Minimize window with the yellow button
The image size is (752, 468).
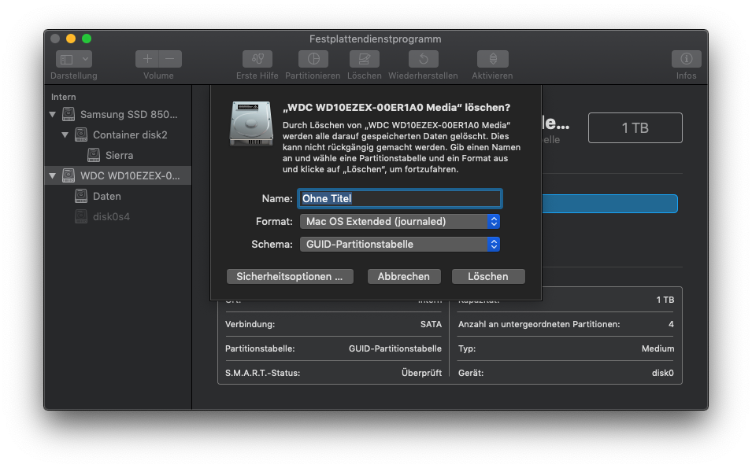coord(71,39)
